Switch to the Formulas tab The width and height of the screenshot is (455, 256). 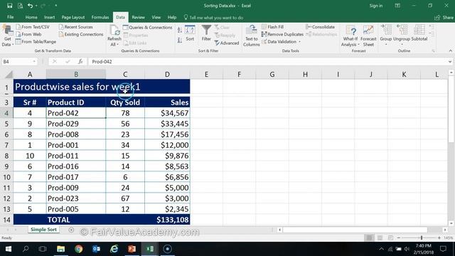coord(100,17)
